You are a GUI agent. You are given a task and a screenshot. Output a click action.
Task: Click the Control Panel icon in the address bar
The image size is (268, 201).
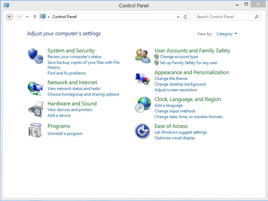click(x=43, y=17)
